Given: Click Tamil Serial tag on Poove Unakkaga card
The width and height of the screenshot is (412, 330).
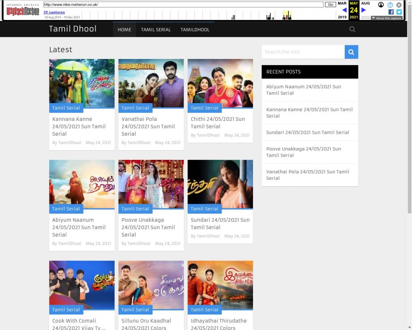Looking at the screenshot, I should [x=135, y=209].
